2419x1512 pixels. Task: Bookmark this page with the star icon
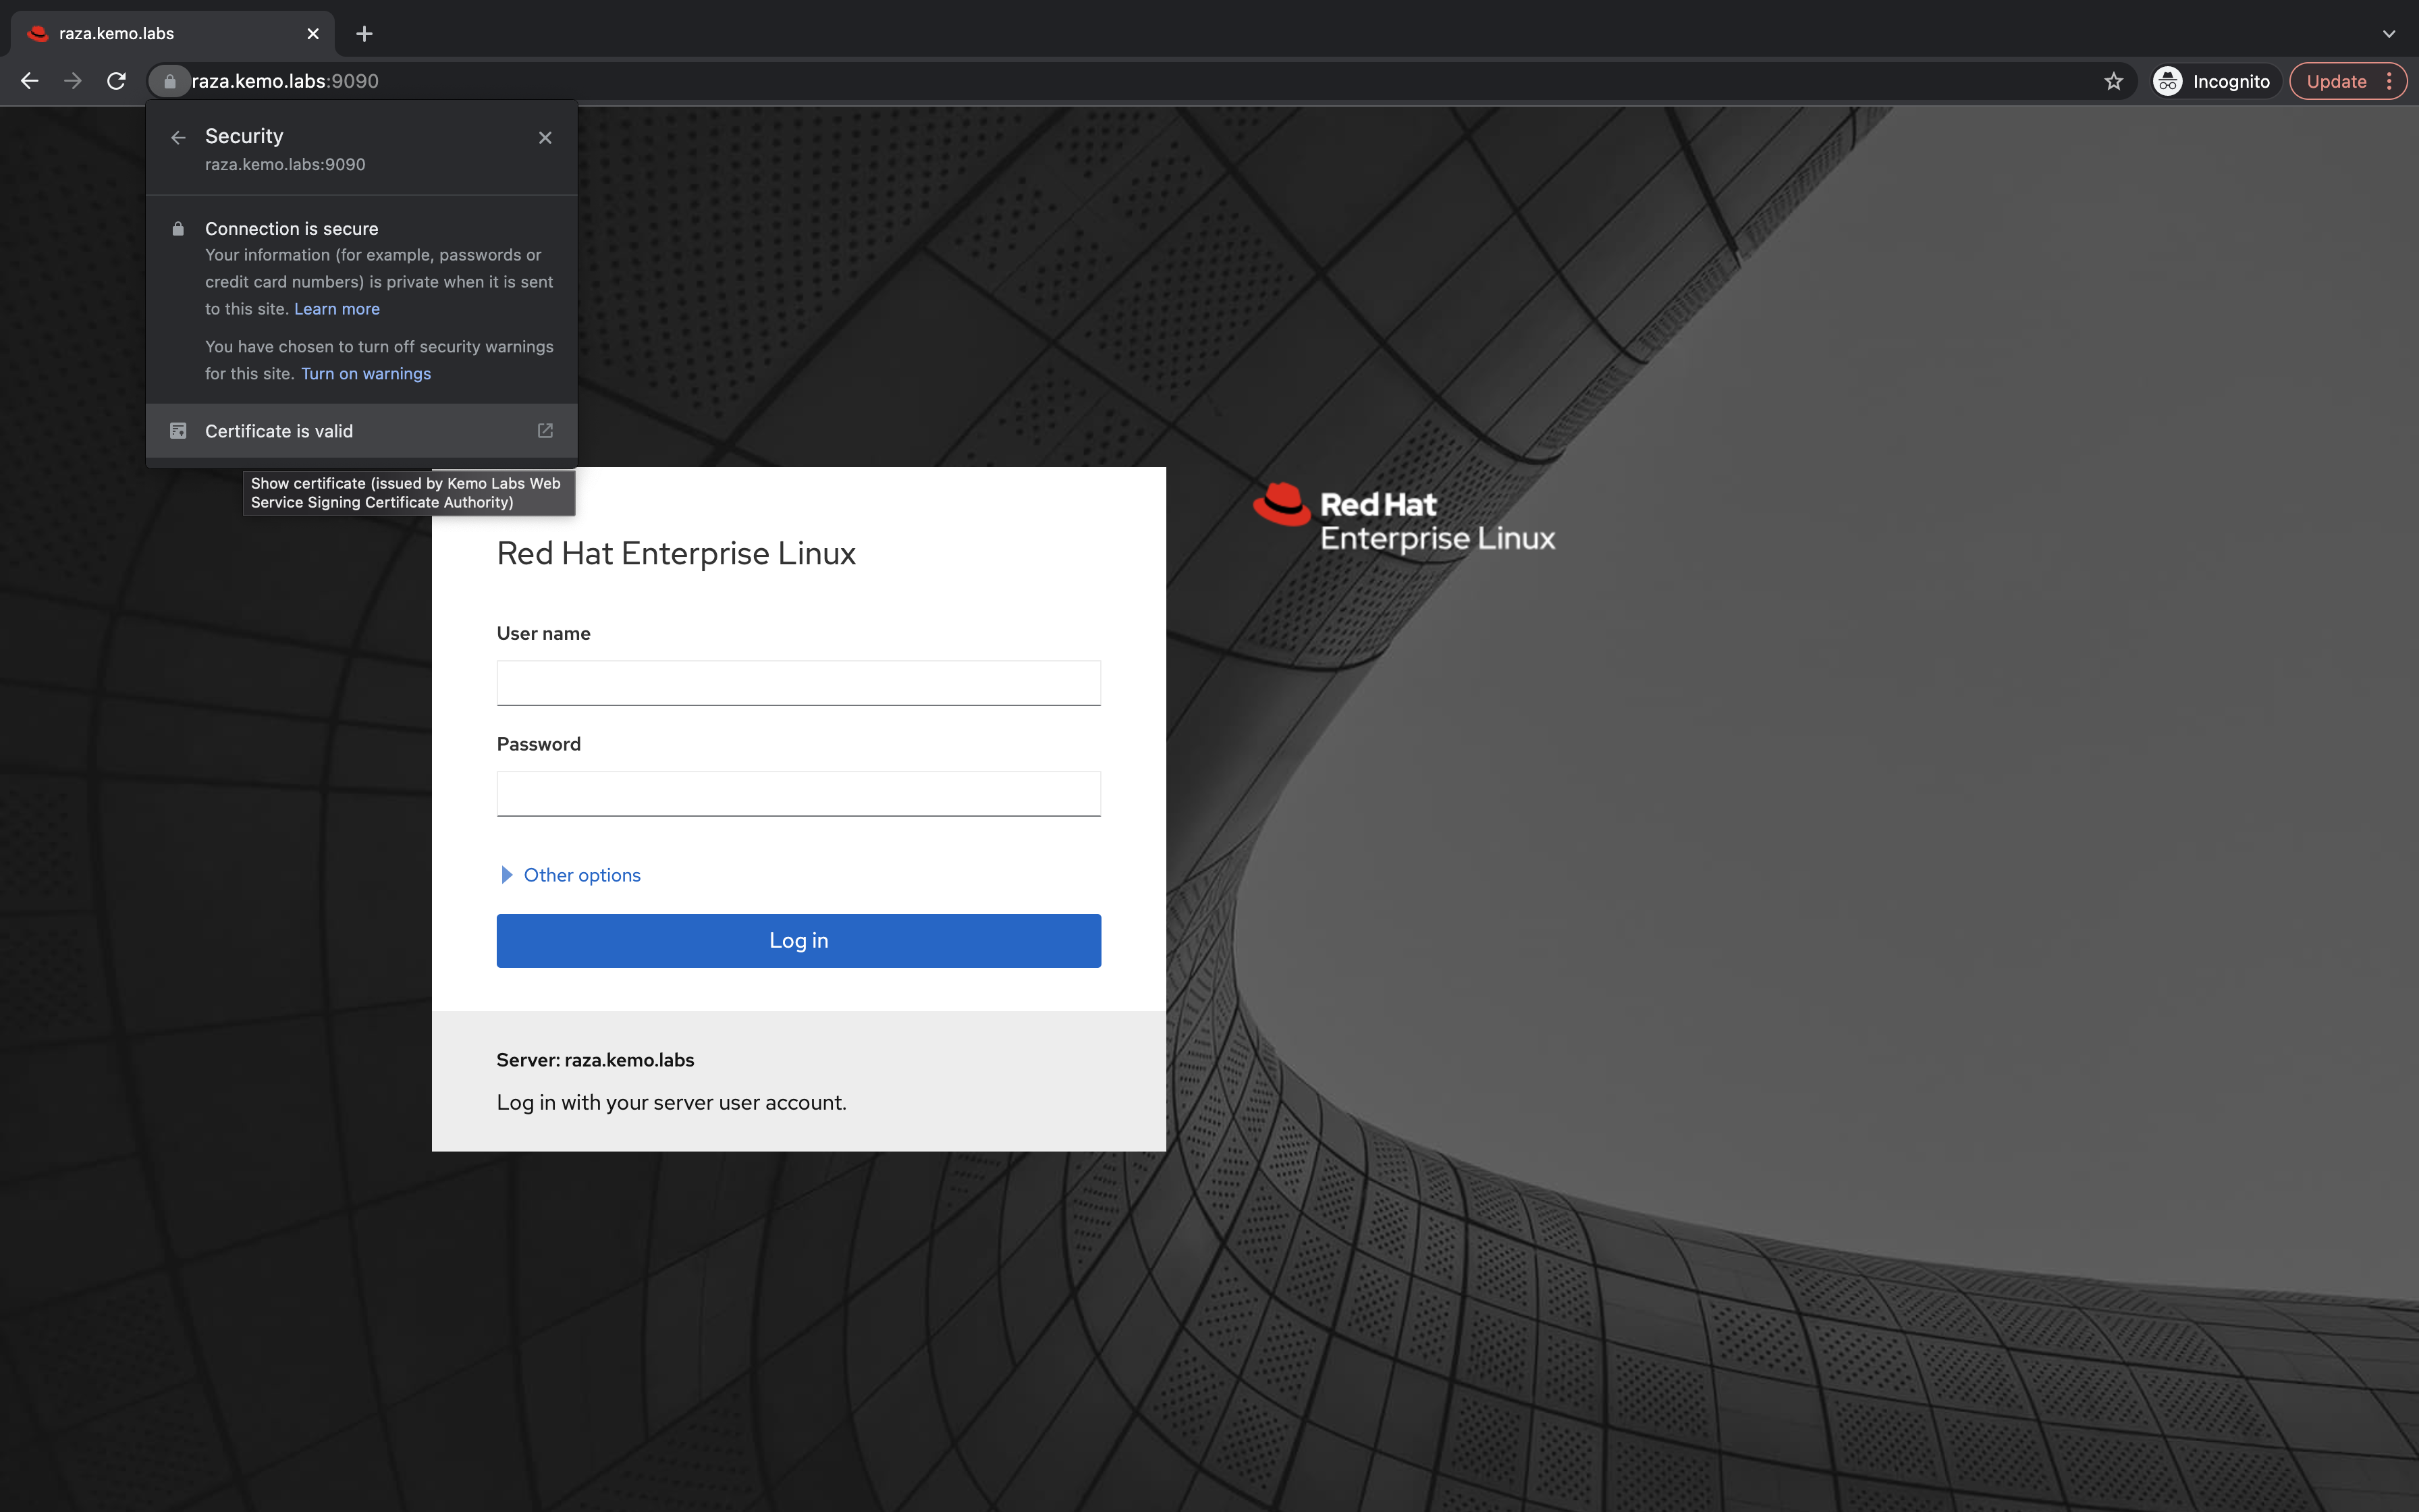[2112, 81]
